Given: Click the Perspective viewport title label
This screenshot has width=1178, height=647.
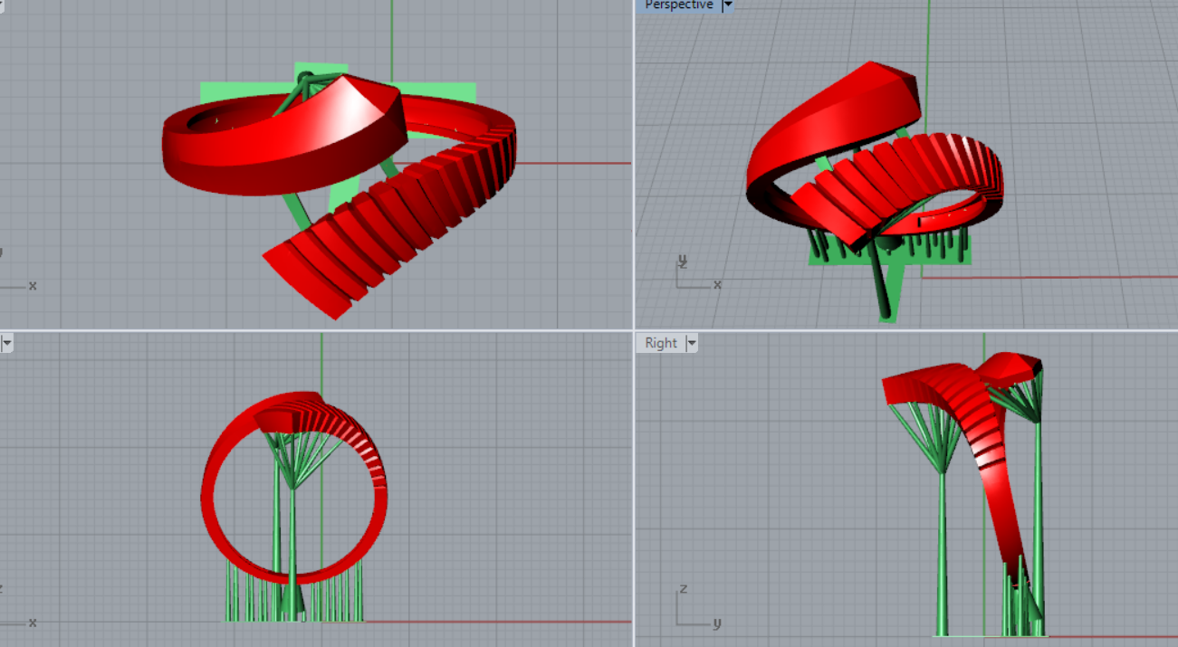Looking at the screenshot, I should [678, 5].
